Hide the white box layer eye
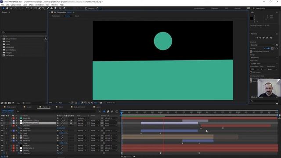Viewport: 281px width, 158px height. click(2, 131)
